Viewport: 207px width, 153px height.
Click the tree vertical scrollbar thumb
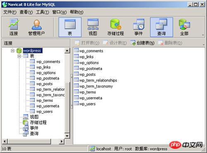click(x=67, y=108)
